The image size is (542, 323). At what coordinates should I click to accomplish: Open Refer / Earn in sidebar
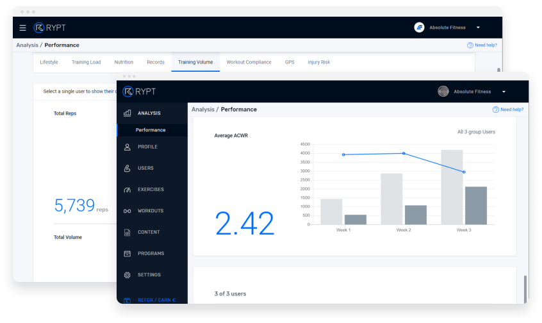[x=156, y=300]
